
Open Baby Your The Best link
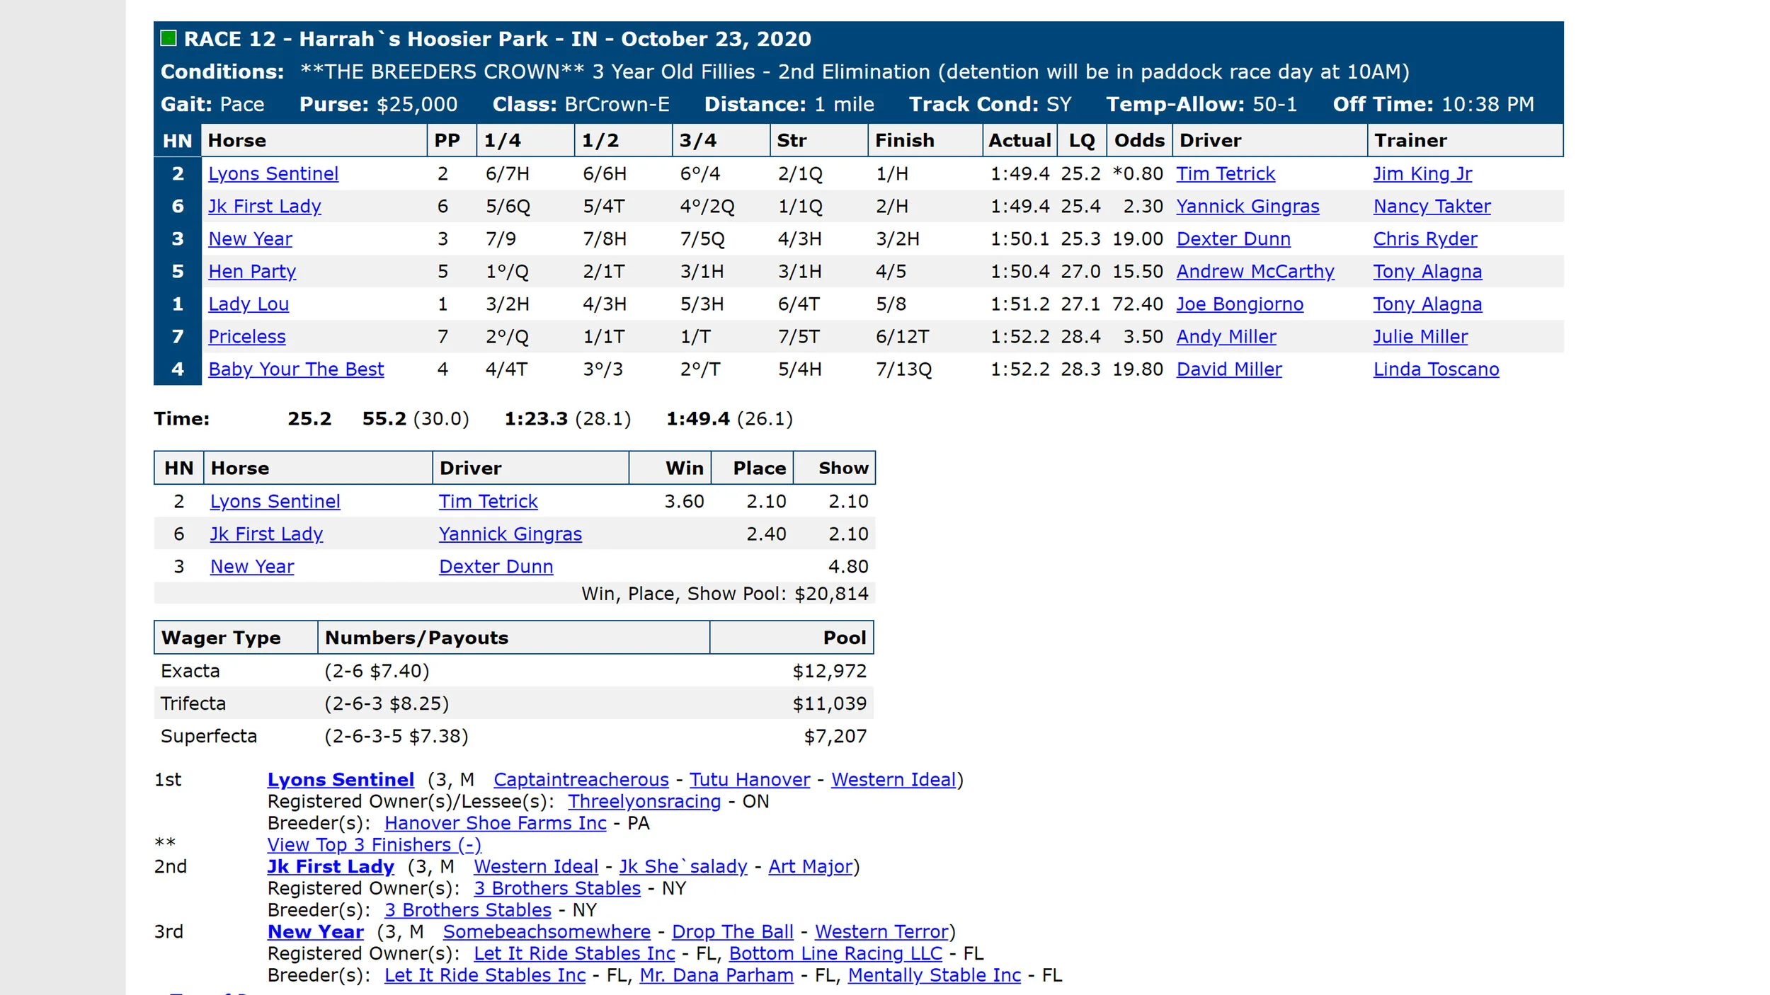point(296,369)
